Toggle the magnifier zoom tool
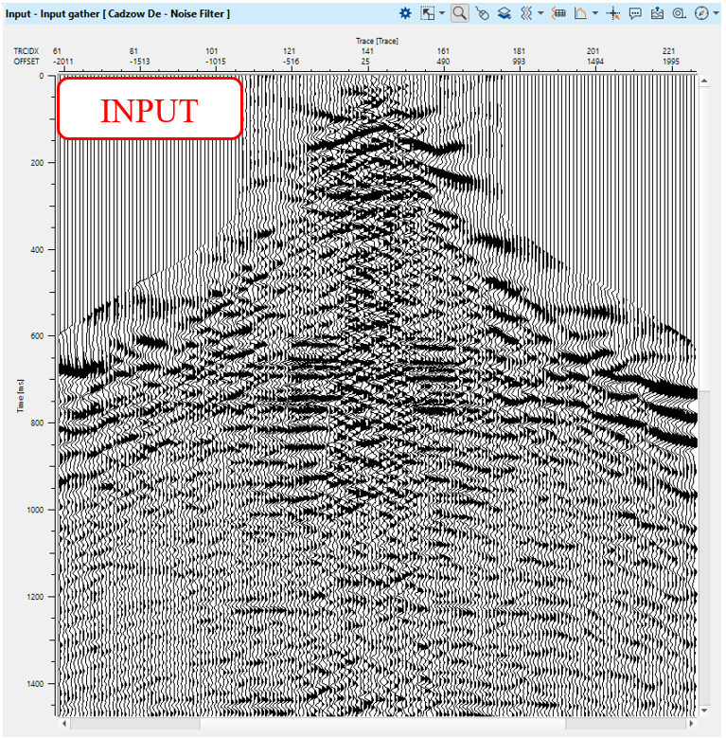The width and height of the screenshot is (726, 738). (x=459, y=13)
